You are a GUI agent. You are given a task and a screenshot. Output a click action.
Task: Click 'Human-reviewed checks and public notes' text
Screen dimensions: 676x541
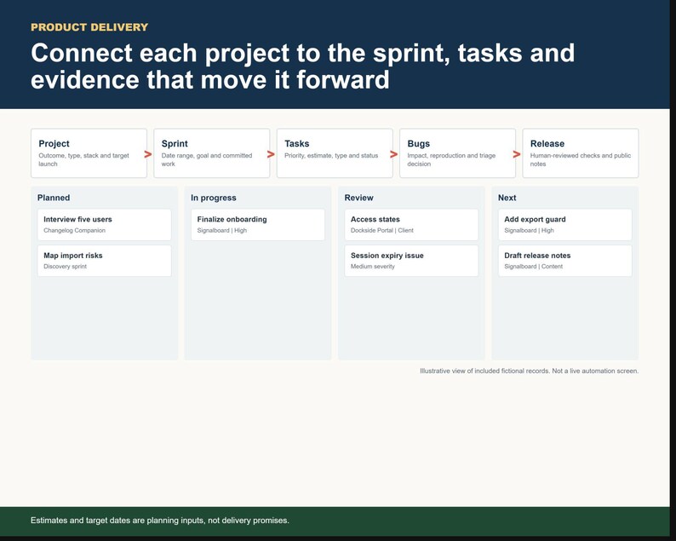tap(581, 159)
